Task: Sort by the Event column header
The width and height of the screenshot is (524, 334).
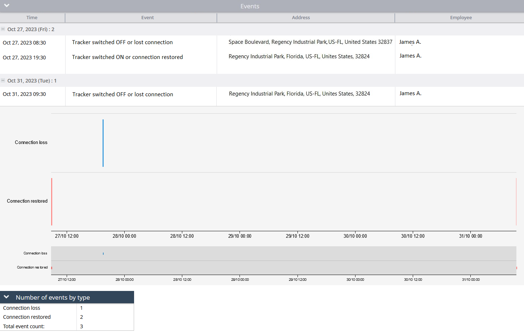Action: 147,18
